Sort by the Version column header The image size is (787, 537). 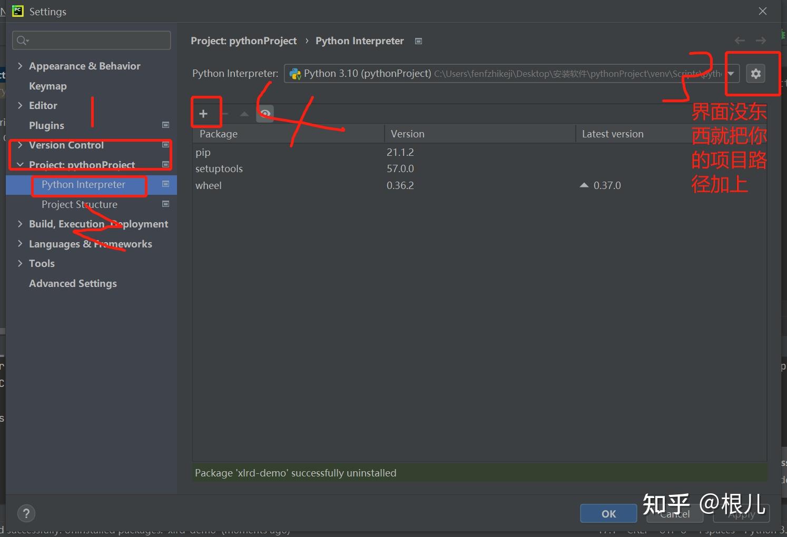[480, 134]
